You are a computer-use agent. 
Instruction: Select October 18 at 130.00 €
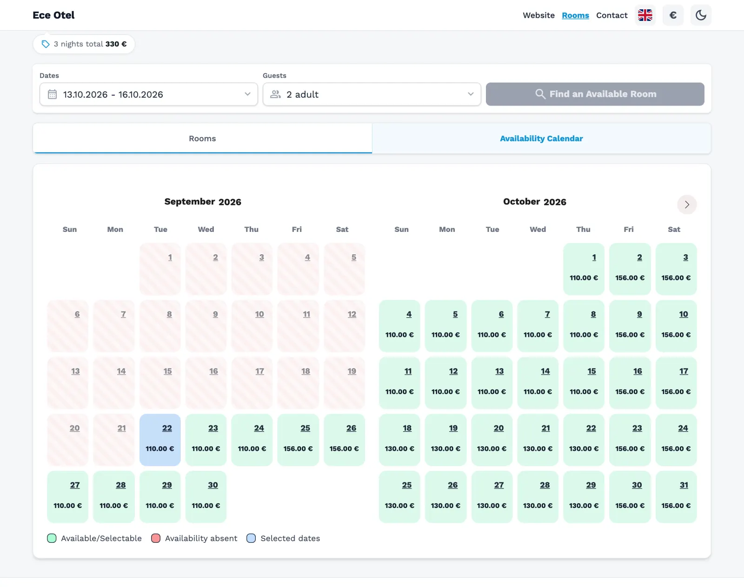pyautogui.click(x=399, y=440)
